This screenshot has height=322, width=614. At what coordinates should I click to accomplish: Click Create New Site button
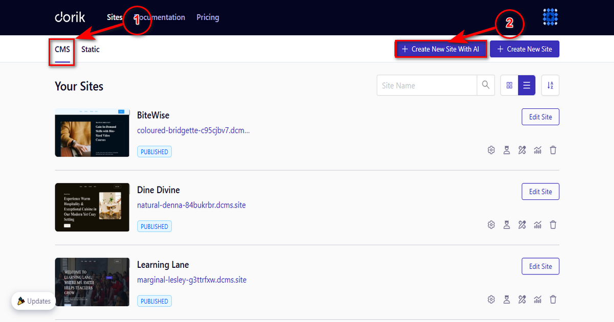pyautogui.click(x=524, y=49)
